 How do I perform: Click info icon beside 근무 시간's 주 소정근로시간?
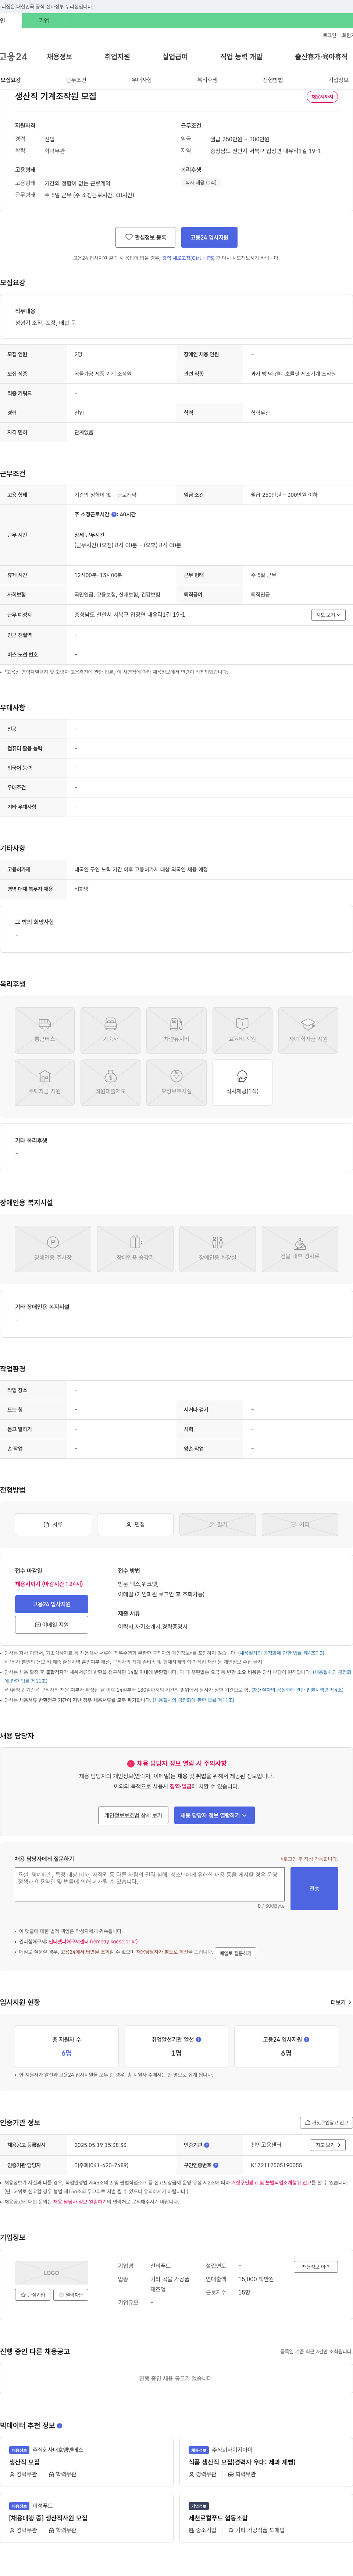114,514
